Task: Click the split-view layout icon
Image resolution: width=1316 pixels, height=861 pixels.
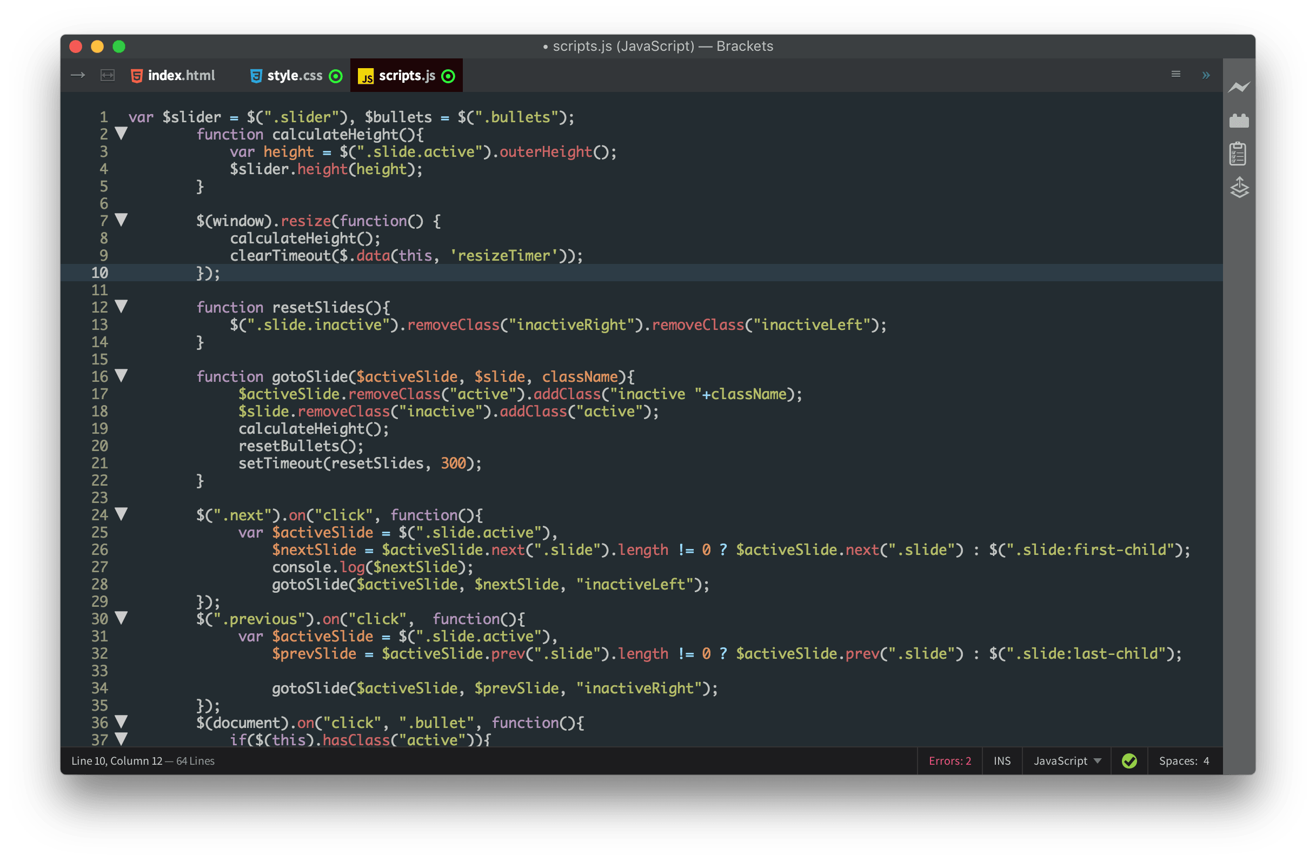Action: [x=107, y=75]
